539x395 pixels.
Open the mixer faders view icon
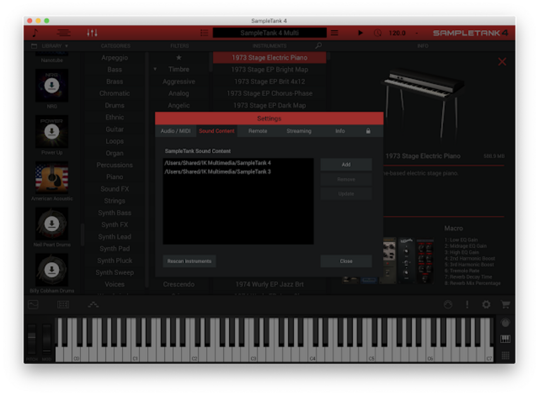tap(92, 33)
